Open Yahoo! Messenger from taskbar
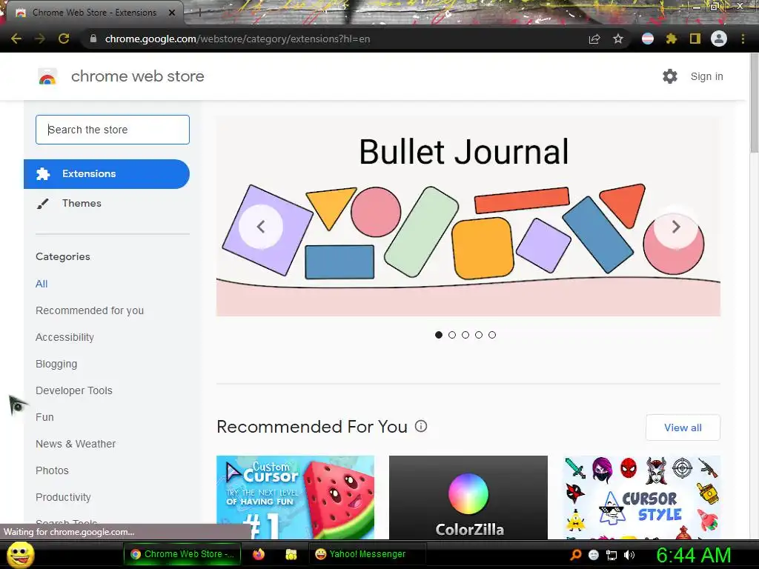The image size is (759, 569). [x=367, y=554]
